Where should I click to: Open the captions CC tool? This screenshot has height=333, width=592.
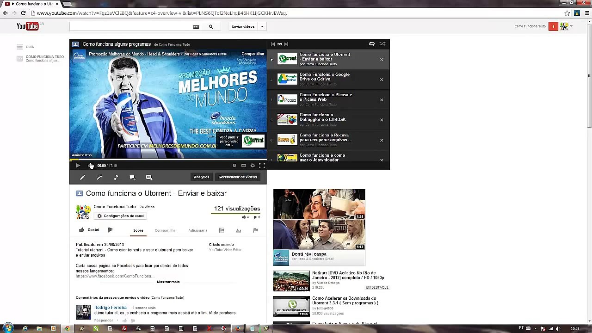point(149,177)
